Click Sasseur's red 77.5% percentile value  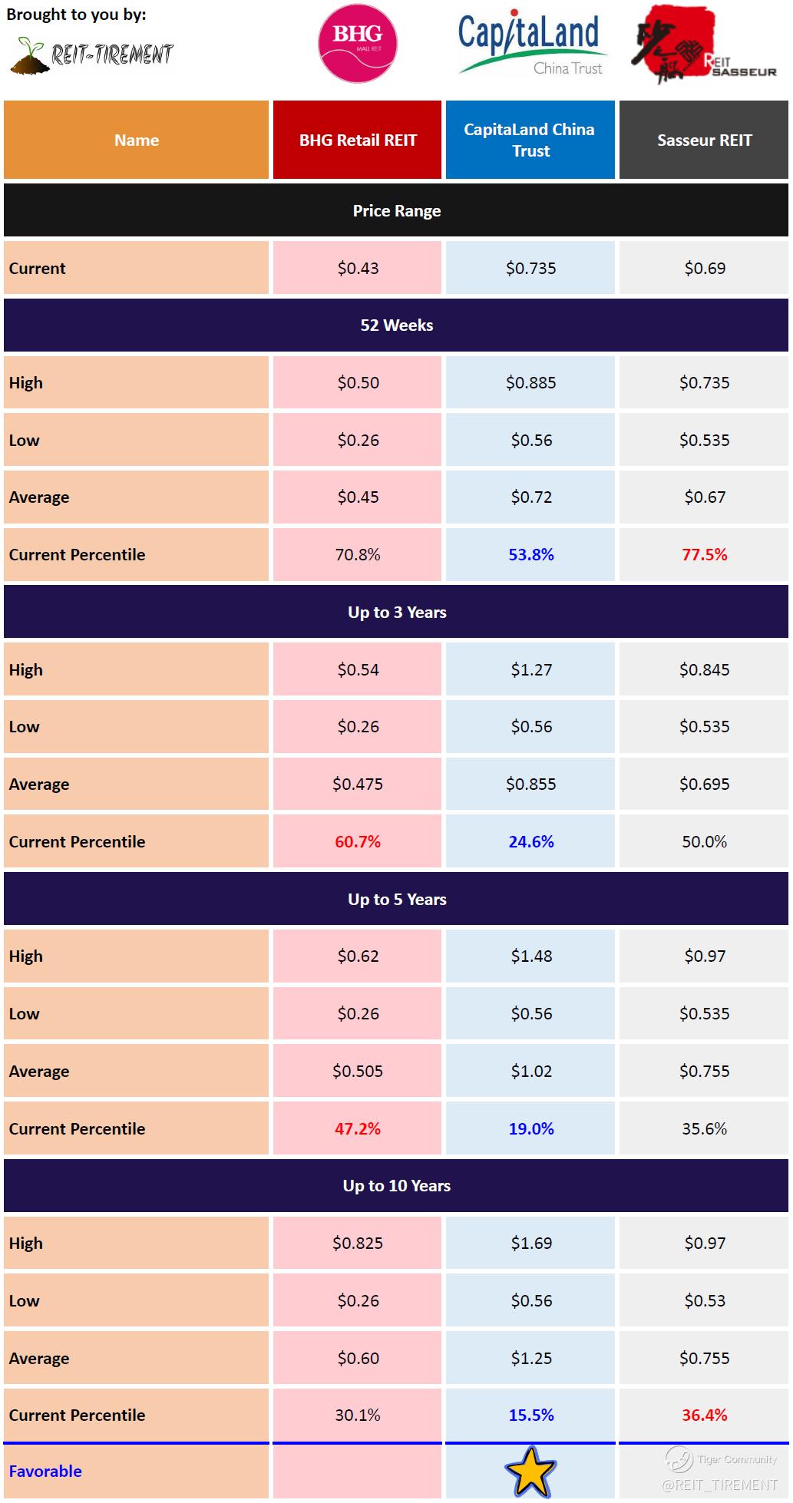coord(704,555)
